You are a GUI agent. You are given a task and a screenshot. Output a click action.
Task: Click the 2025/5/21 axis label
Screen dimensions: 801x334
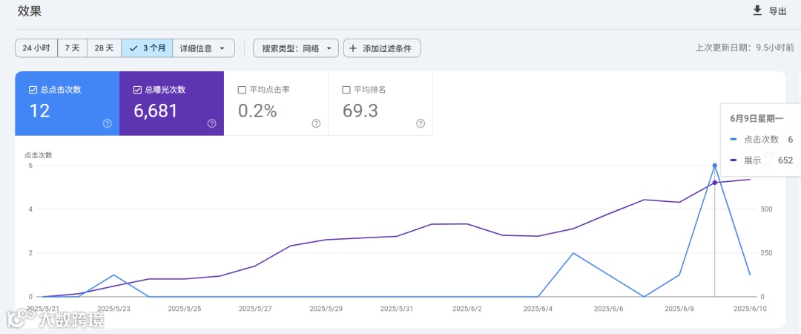pos(42,309)
